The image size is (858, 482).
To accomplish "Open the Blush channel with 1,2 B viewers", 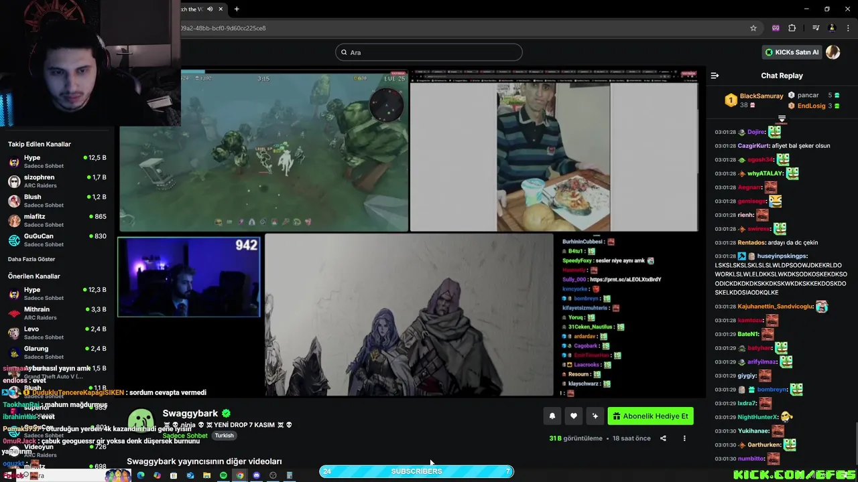I will (57, 201).
